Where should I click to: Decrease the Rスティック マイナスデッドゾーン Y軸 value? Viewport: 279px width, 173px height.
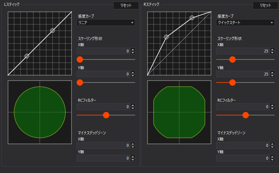point(272,160)
